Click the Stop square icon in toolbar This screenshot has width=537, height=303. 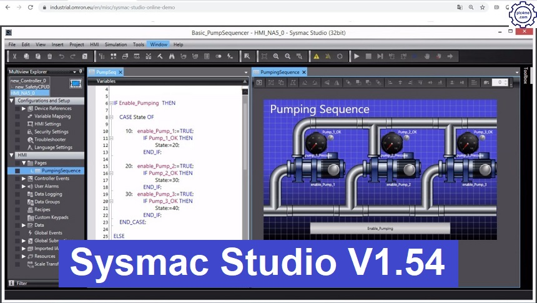tap(368, 56)
